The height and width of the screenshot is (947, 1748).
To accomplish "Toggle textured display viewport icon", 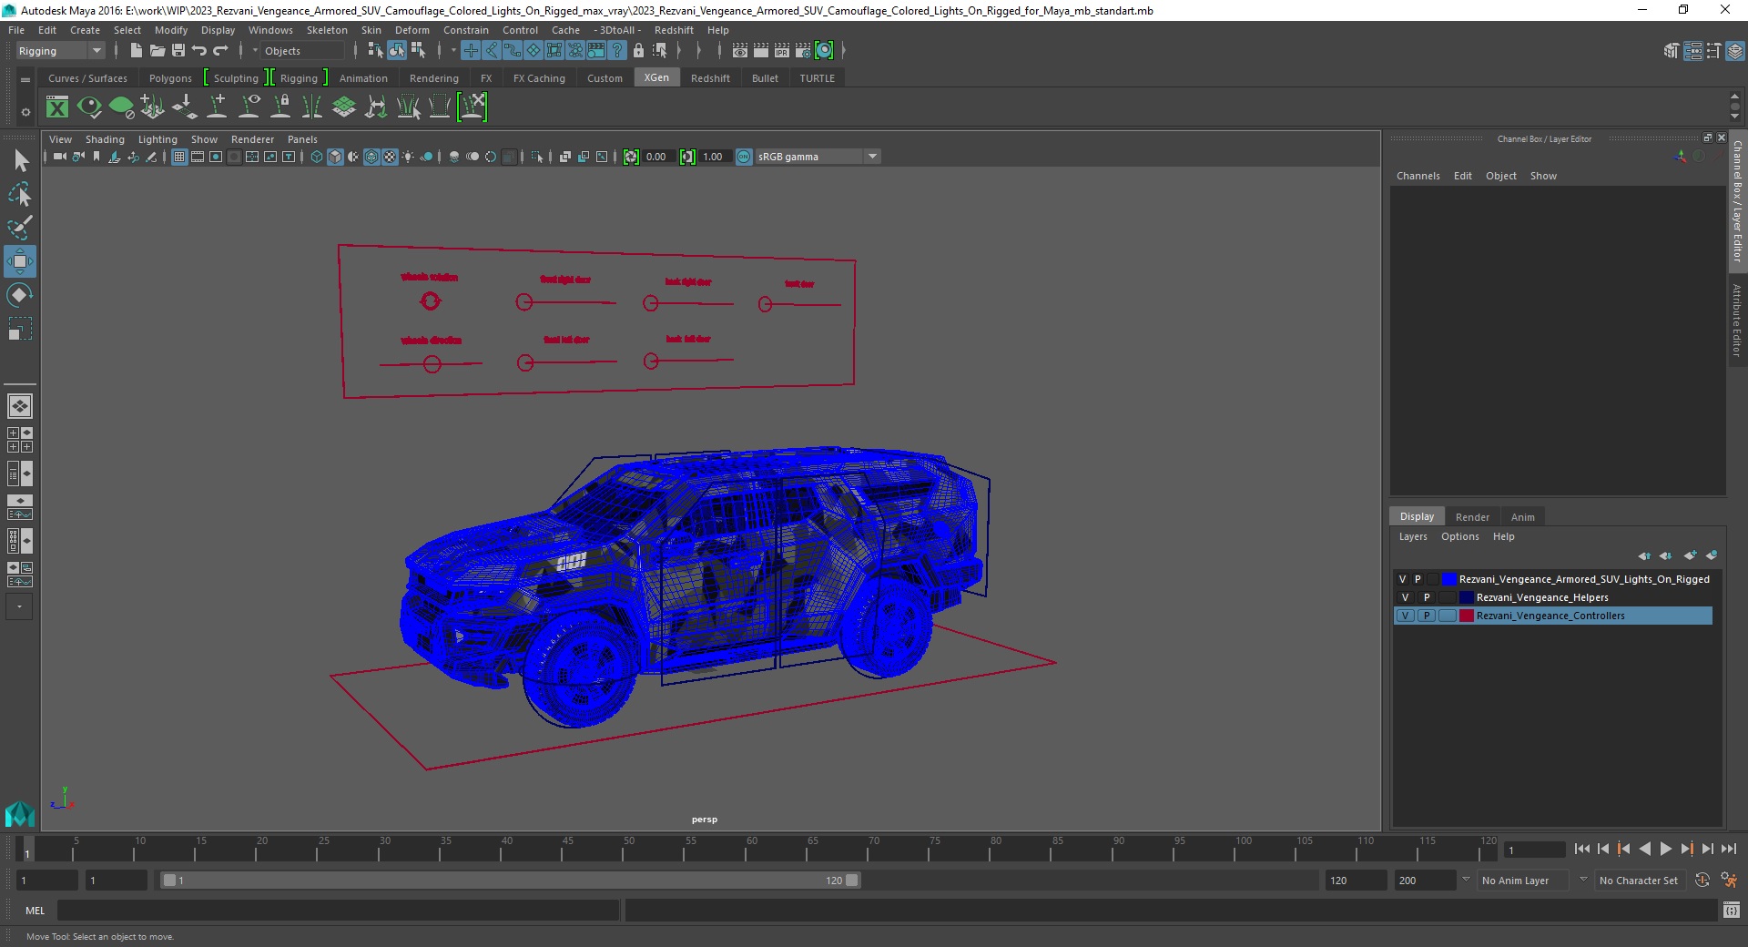I will [x=390, y=157].
